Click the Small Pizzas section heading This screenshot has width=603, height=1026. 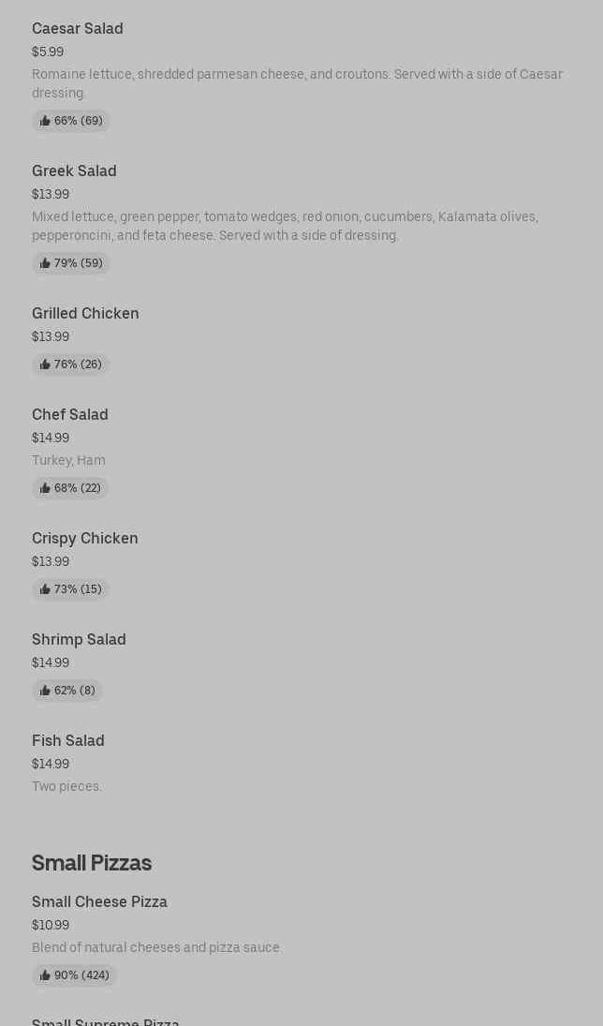tap(92, 863)
